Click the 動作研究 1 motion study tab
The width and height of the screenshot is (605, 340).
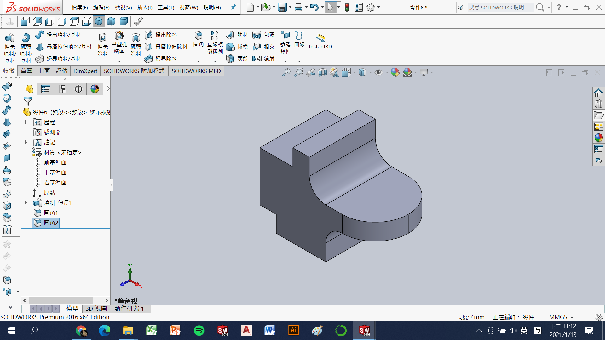(x=129, y=309)
